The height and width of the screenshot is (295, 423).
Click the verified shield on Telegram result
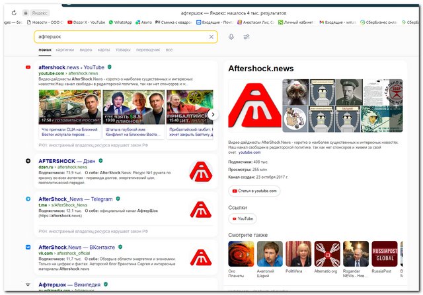[x=118, y=199]
